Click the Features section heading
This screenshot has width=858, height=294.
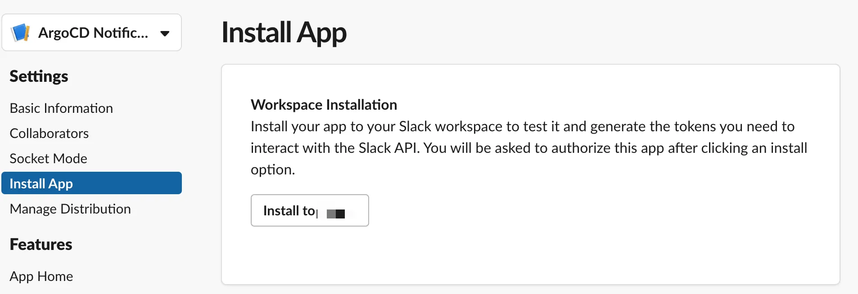point(41,245)
